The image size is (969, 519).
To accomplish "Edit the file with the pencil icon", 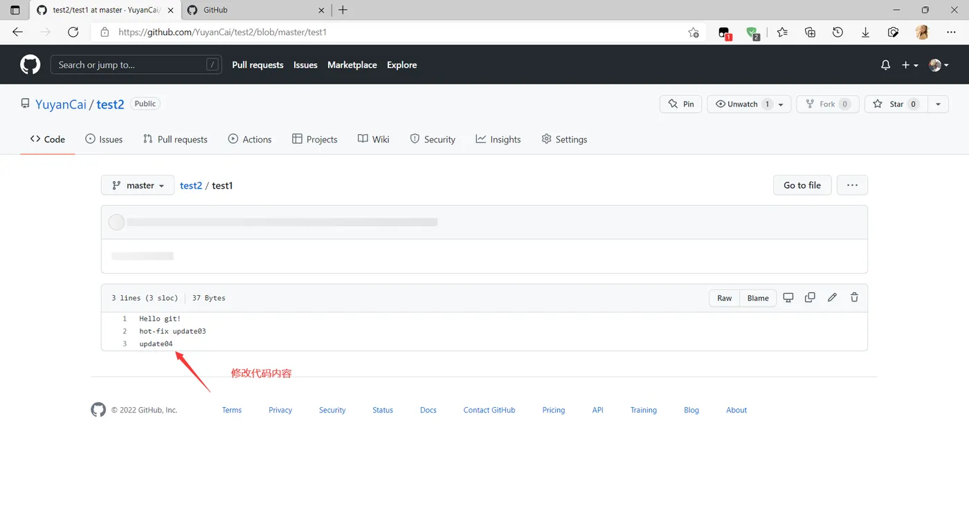I will (x=832, y=297).
